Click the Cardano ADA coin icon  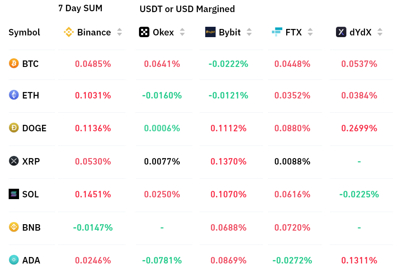[x=14, y=260]
